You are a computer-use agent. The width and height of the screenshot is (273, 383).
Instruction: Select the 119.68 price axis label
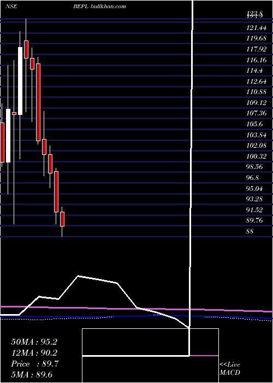256,39
